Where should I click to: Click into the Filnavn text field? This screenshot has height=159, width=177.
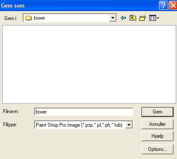pyautogui.click(x=84, y=112)
